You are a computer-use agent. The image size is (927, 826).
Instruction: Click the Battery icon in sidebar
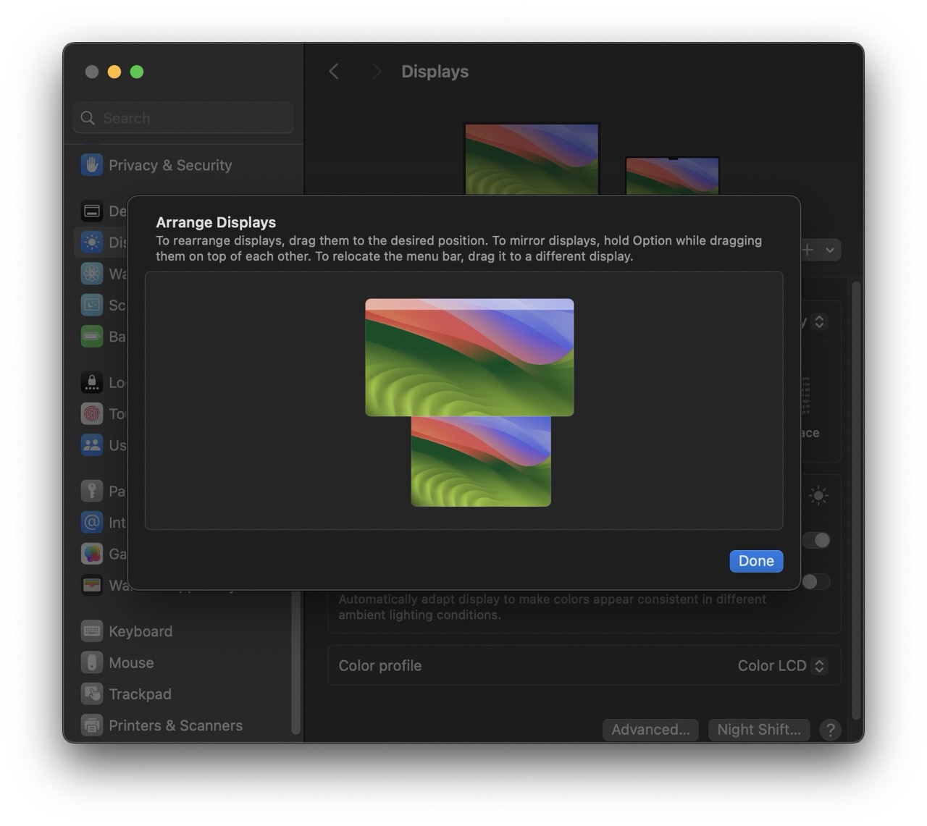click(x=92, y=337)
